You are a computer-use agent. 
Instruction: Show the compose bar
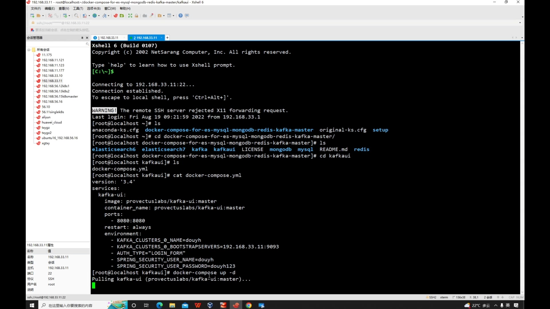pos(187,16)
